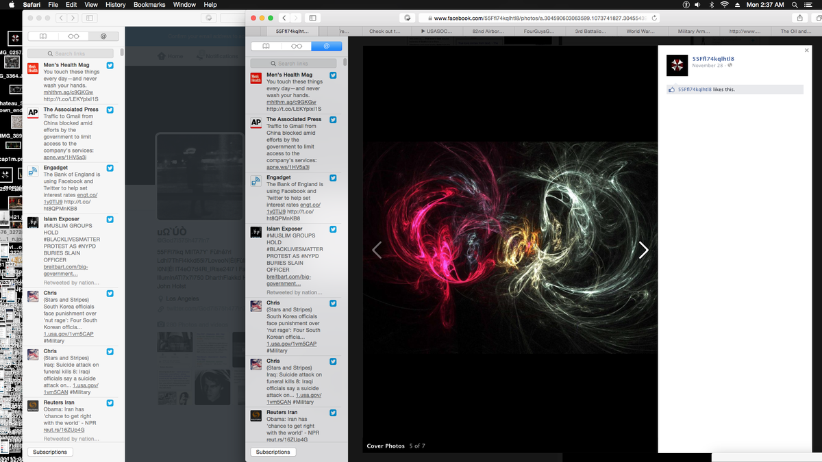Click Twitter icon on front Men's Health Mag entry

coord(333,75)
